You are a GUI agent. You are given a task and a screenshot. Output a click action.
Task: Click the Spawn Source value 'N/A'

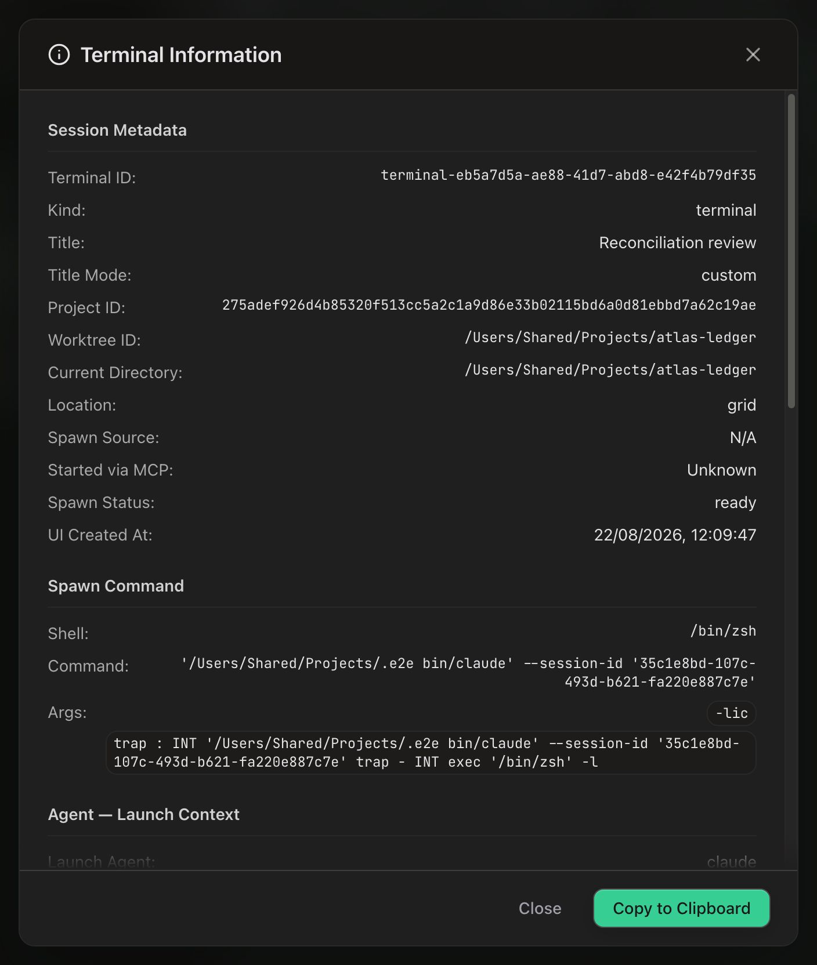[x=743, y=437]
